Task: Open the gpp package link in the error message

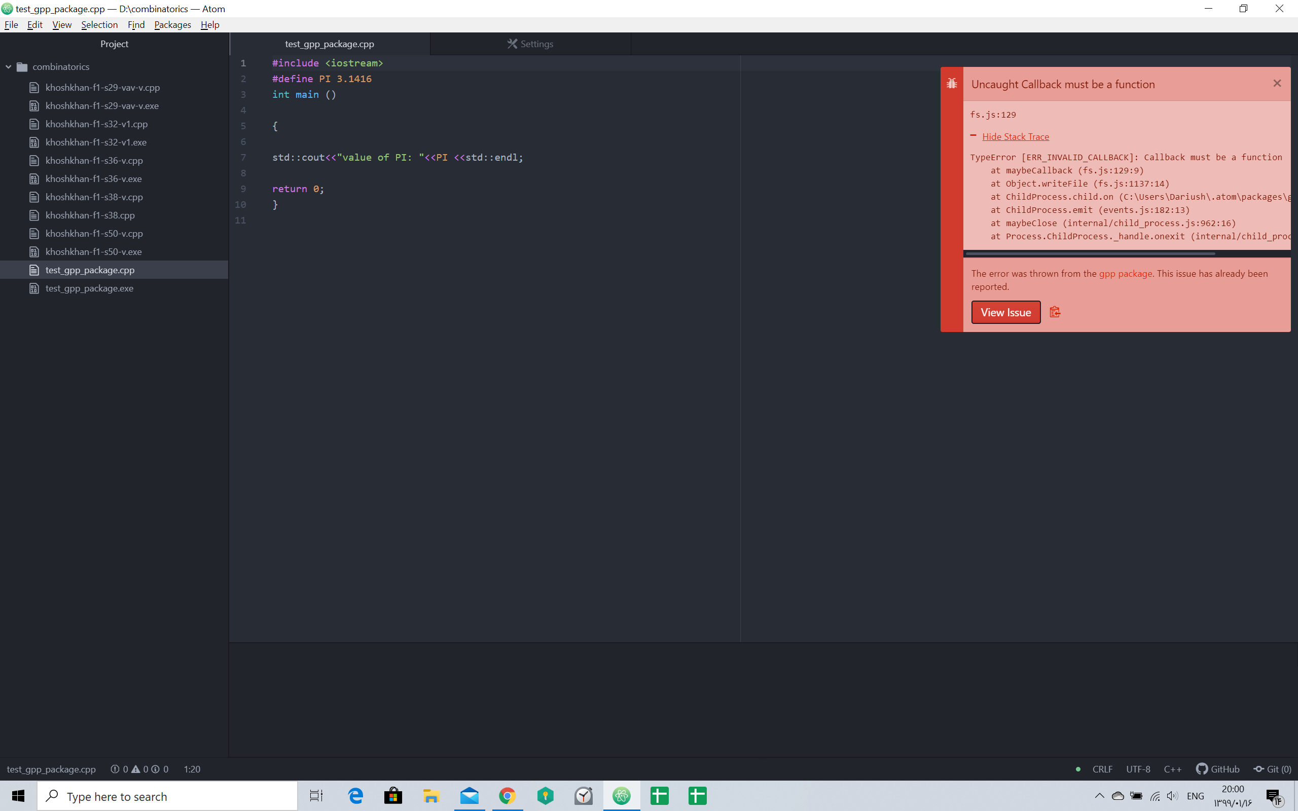Action: click(x=1125, y=273)
